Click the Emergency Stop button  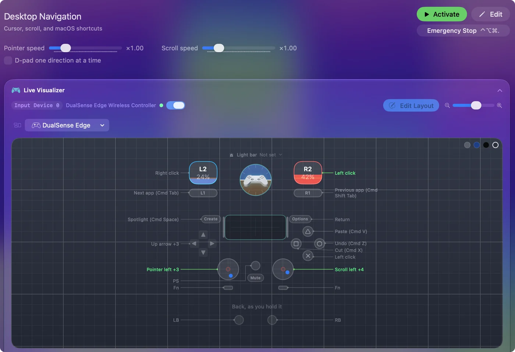(x=463, y=31)
